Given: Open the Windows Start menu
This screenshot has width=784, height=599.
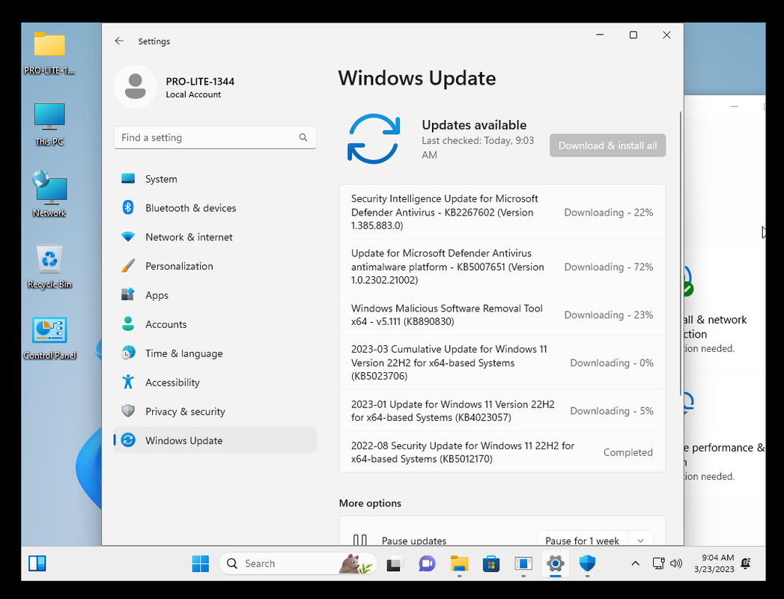Looking at the screenshot, I should (201, 564).
